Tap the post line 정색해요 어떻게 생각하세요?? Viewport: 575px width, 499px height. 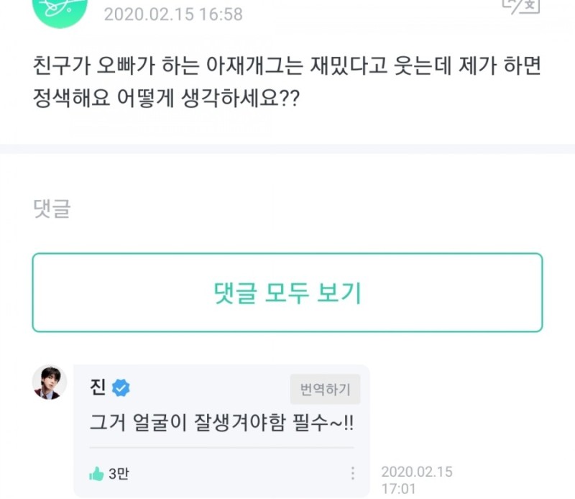167,100
